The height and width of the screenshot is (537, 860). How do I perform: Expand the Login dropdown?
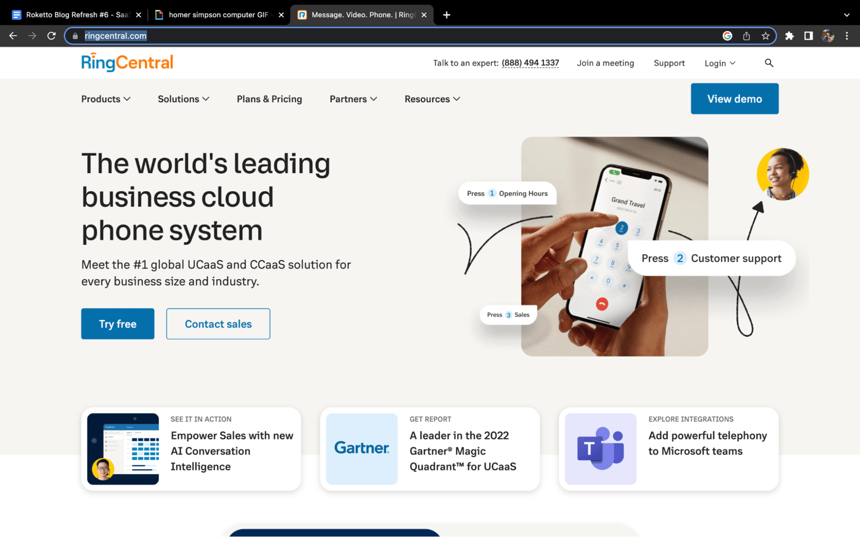(x=719, y=63)
